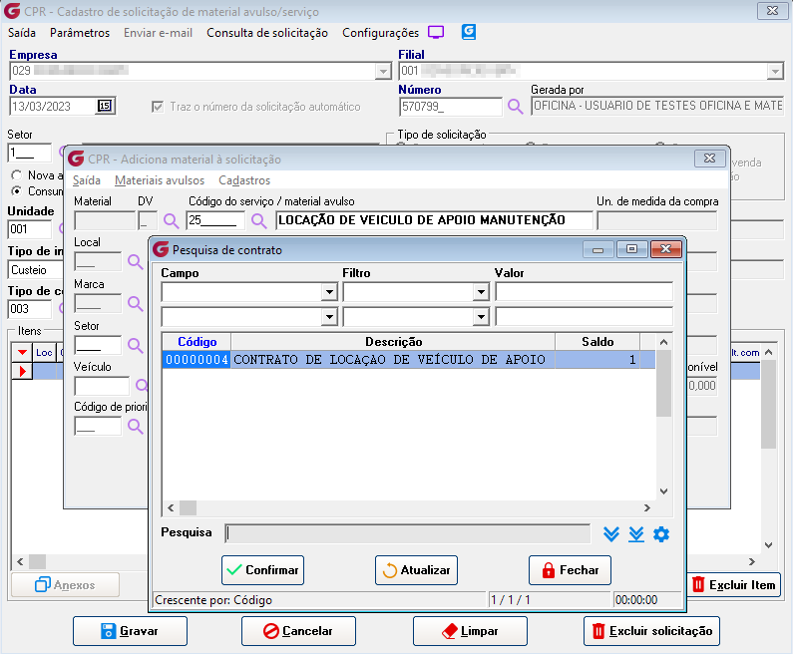
Task: Open Materiais avulsos menu
Action: 160,180
